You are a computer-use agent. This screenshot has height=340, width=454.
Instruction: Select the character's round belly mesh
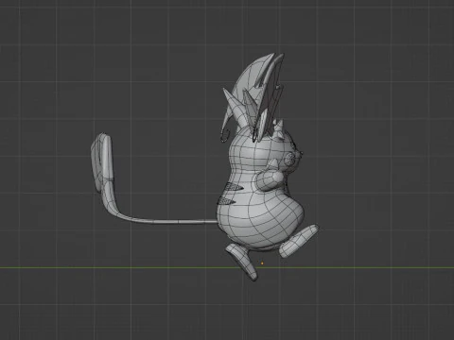[260, 217]
